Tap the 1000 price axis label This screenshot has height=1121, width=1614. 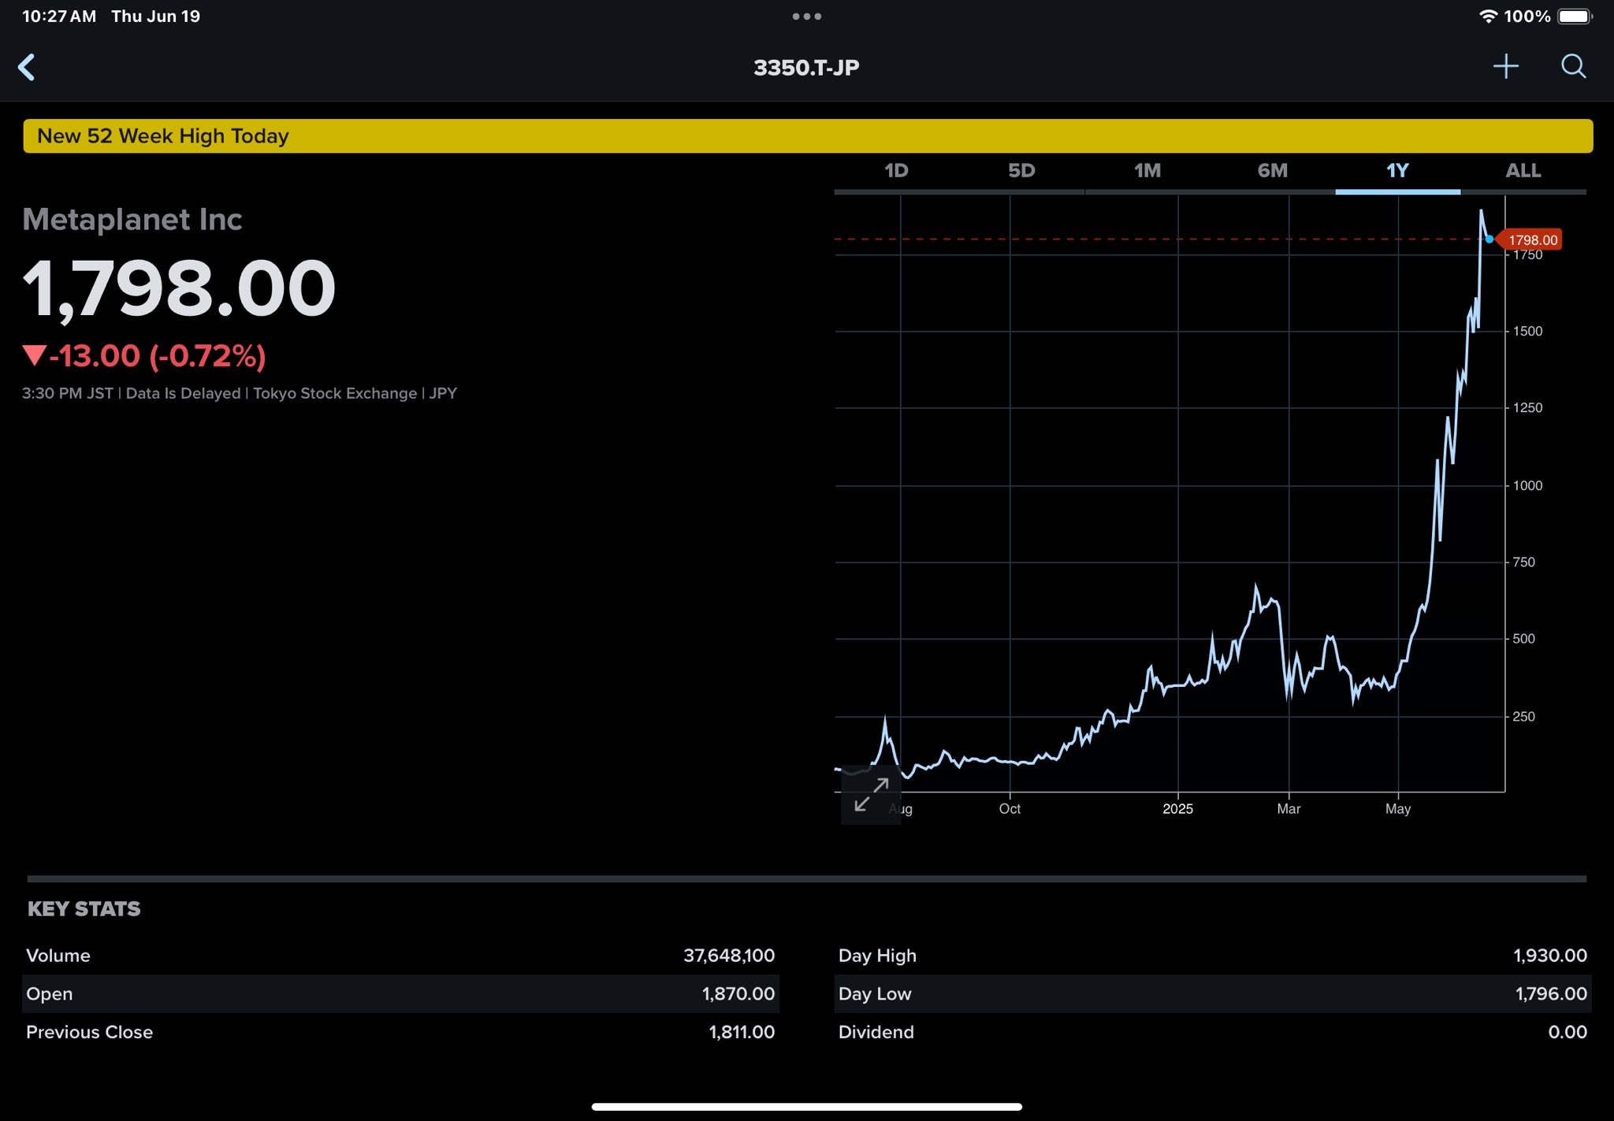(1527, 486)
